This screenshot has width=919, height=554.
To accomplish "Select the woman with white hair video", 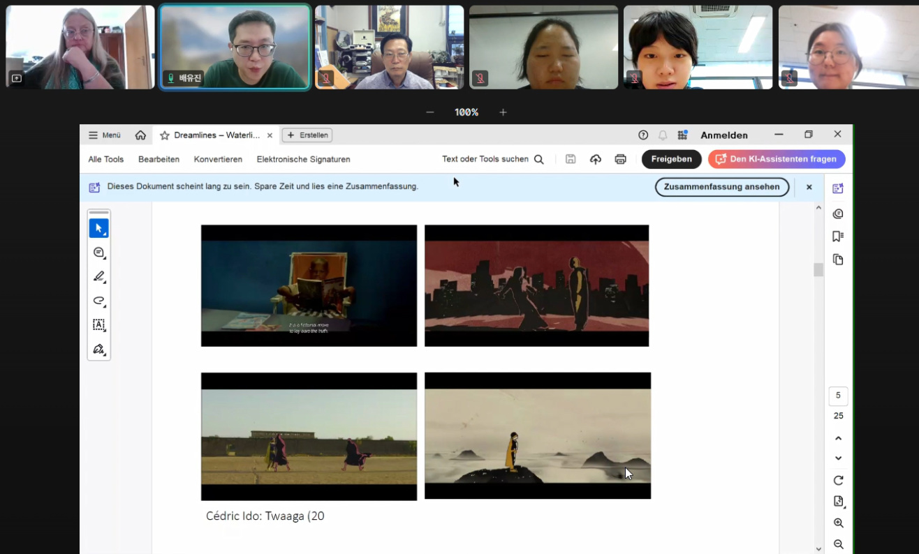I will click(80, 47).
